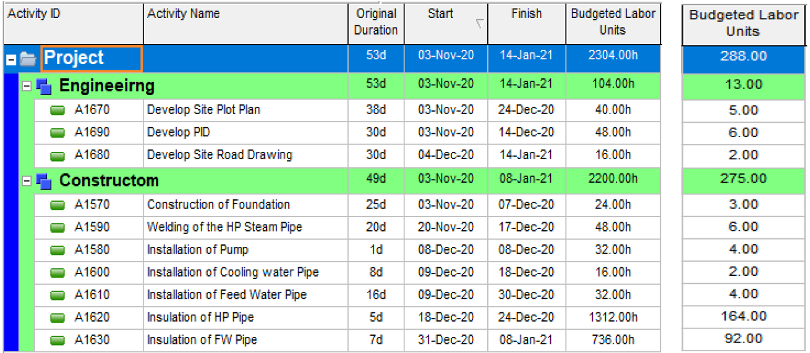Select the activity icon for A1620
Screen dimensions: 810x353
58,318
